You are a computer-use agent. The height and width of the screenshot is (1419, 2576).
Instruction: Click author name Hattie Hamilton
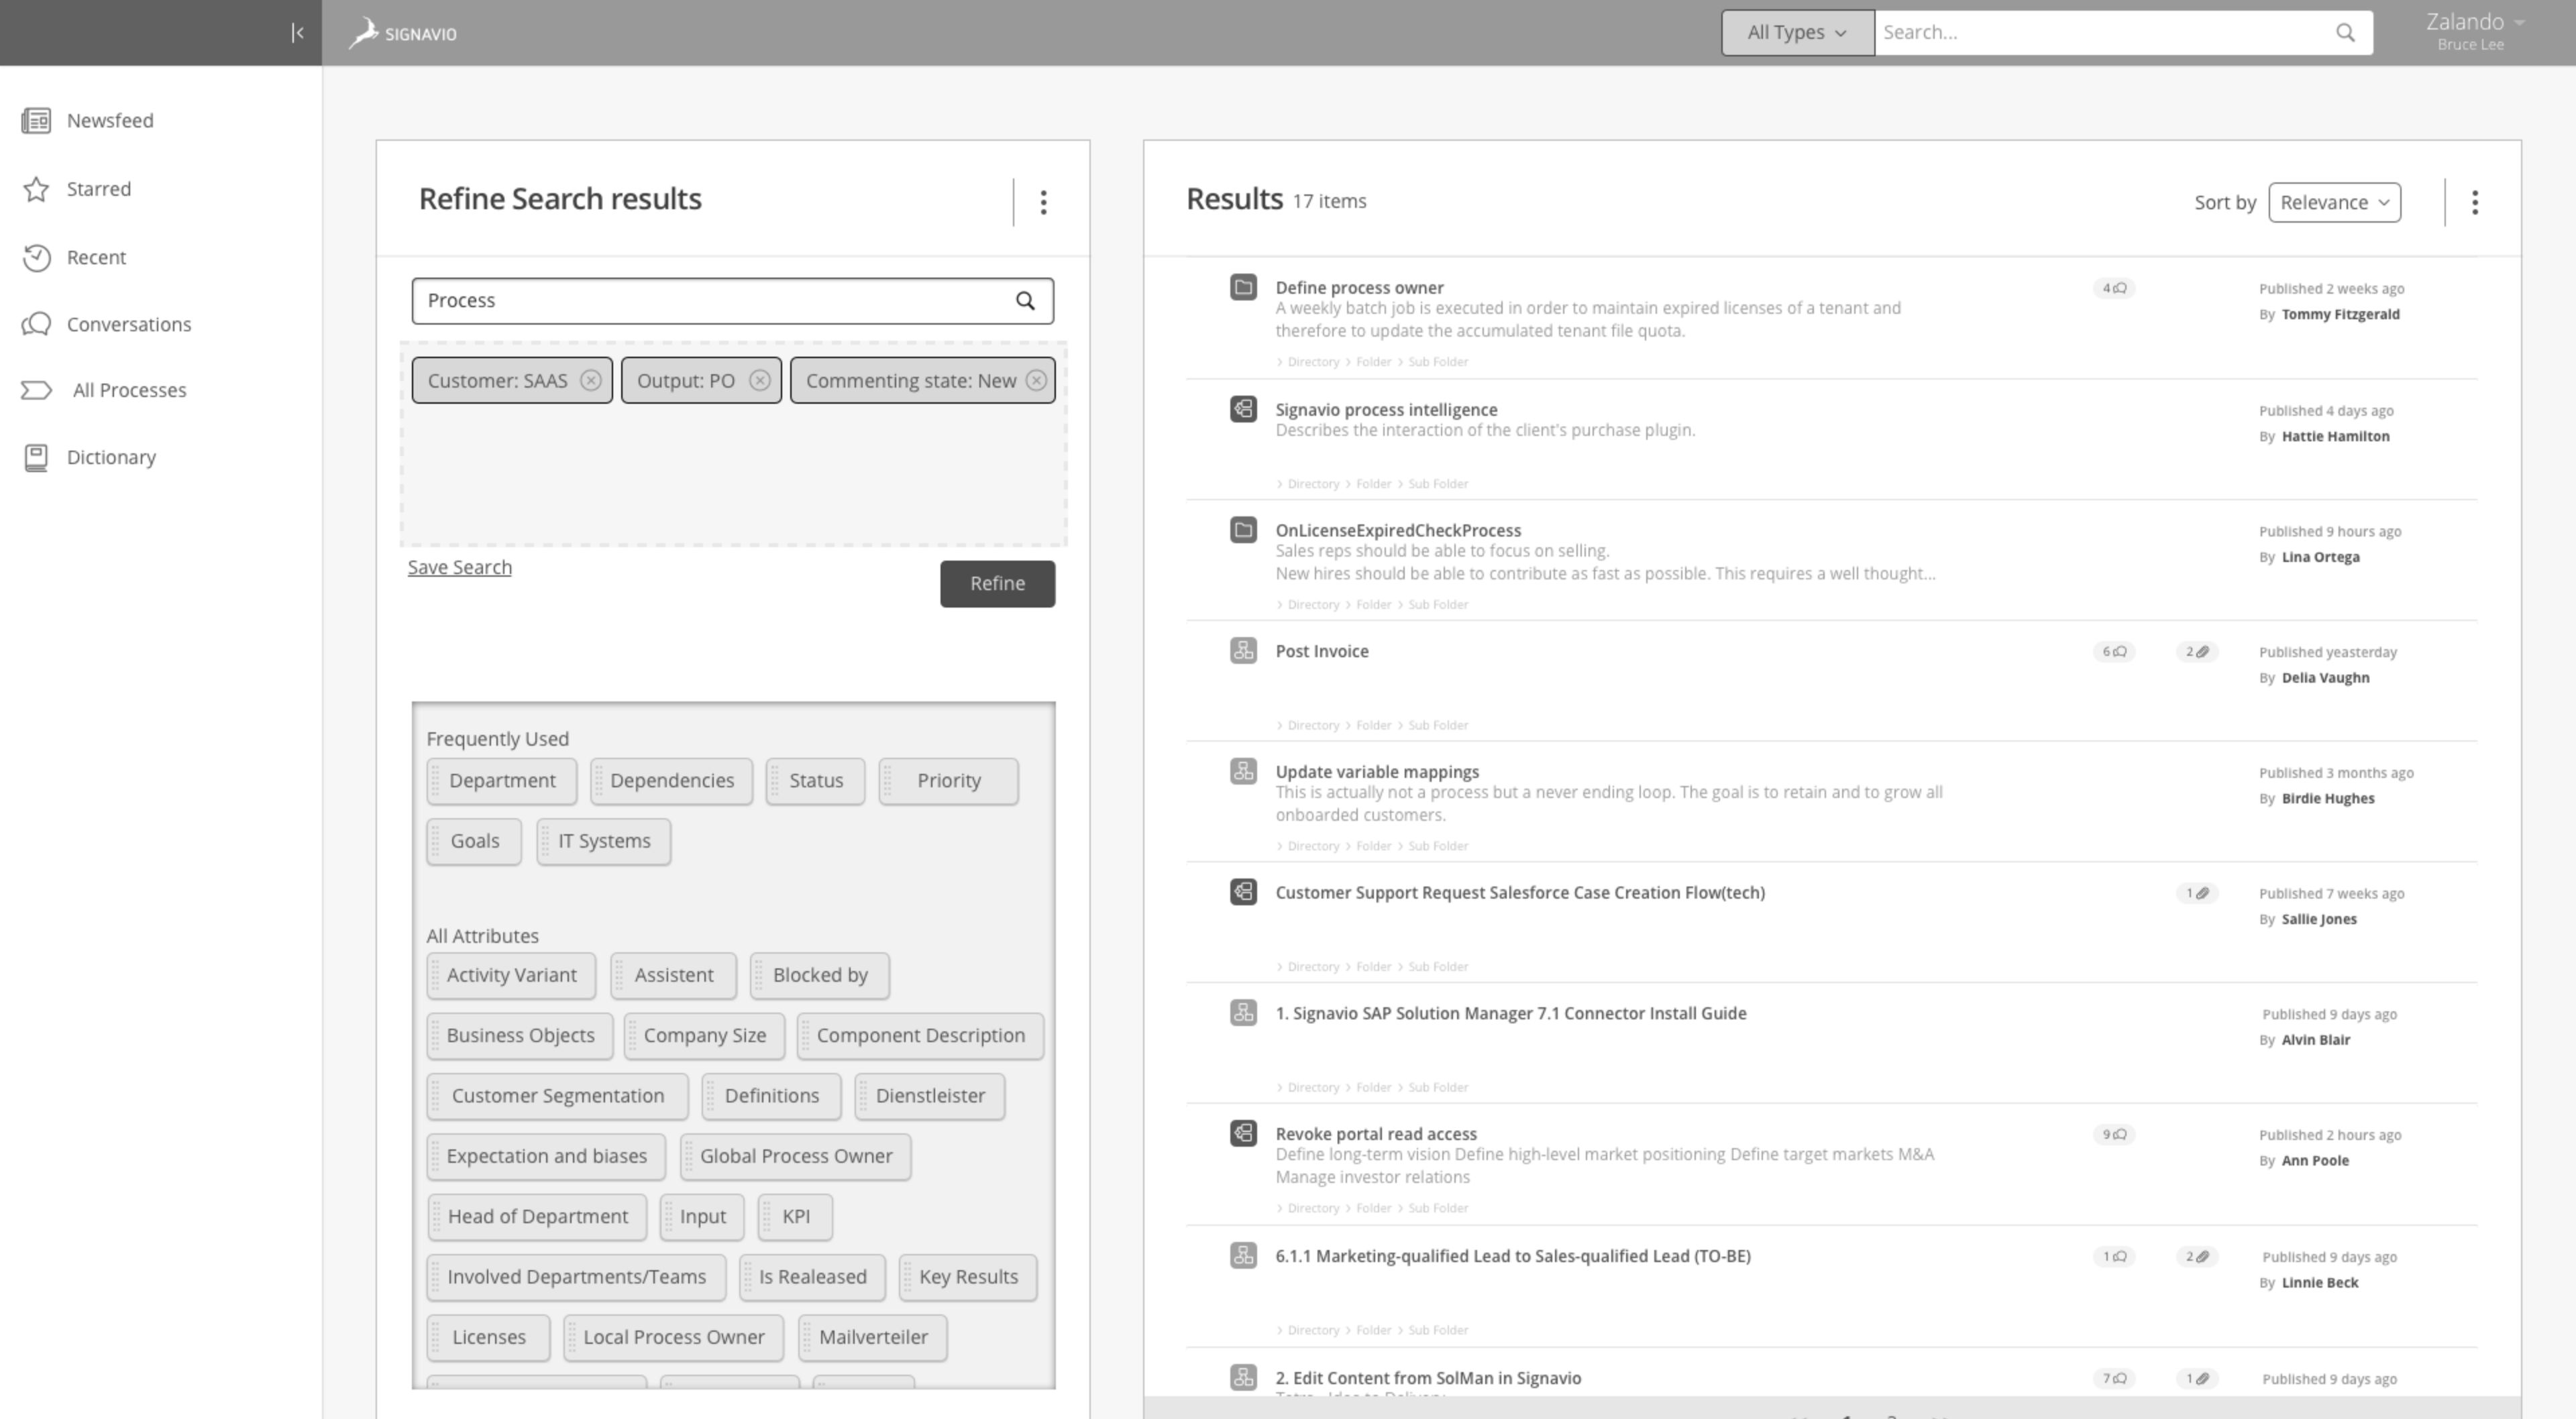(2335, 436)
